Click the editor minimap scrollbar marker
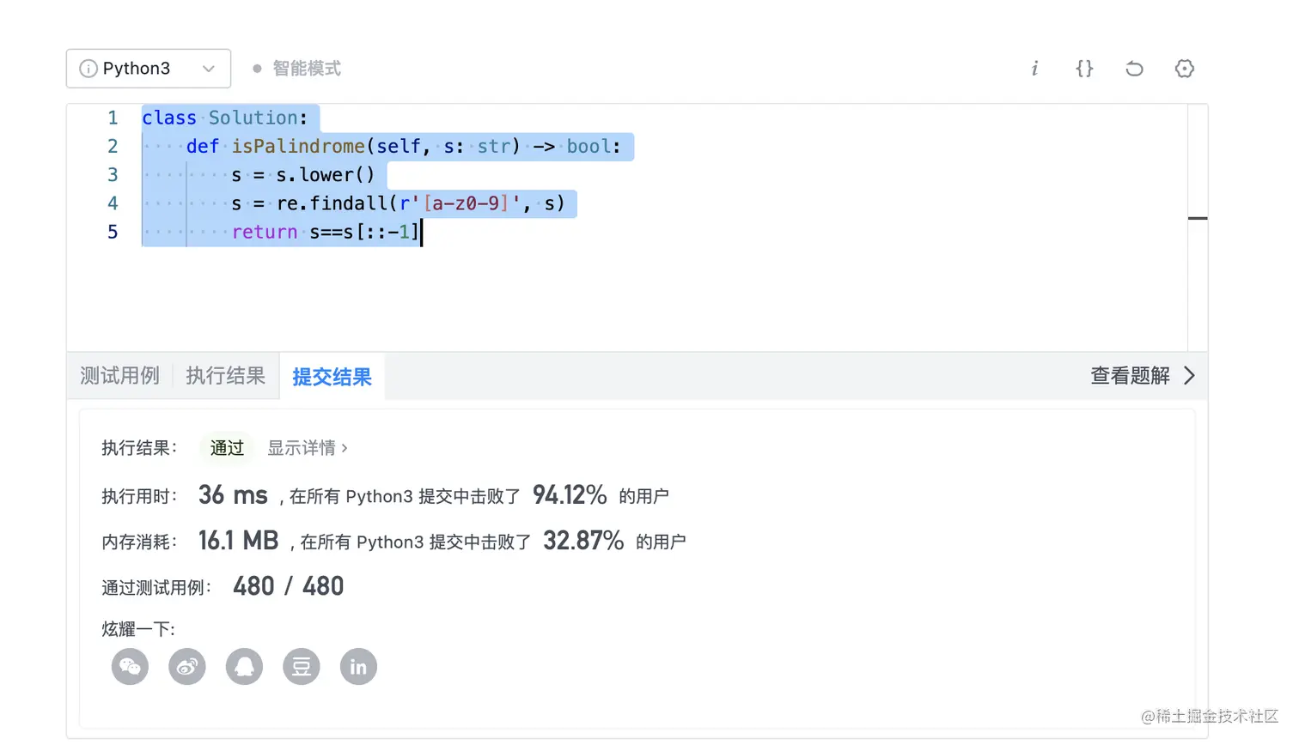The height and width of the screenshot is (745, 1299). tap(1198, 218)
